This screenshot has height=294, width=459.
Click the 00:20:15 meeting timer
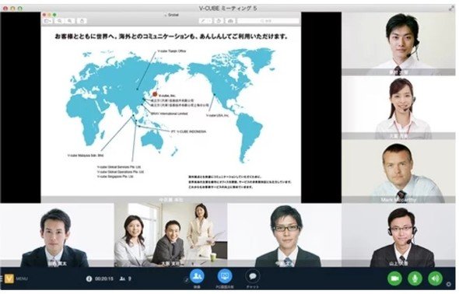pyautogui.click(x=104, y=278)
